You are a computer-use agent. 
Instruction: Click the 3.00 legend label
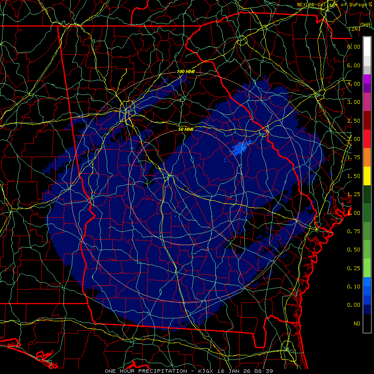(x=354, y=102)
